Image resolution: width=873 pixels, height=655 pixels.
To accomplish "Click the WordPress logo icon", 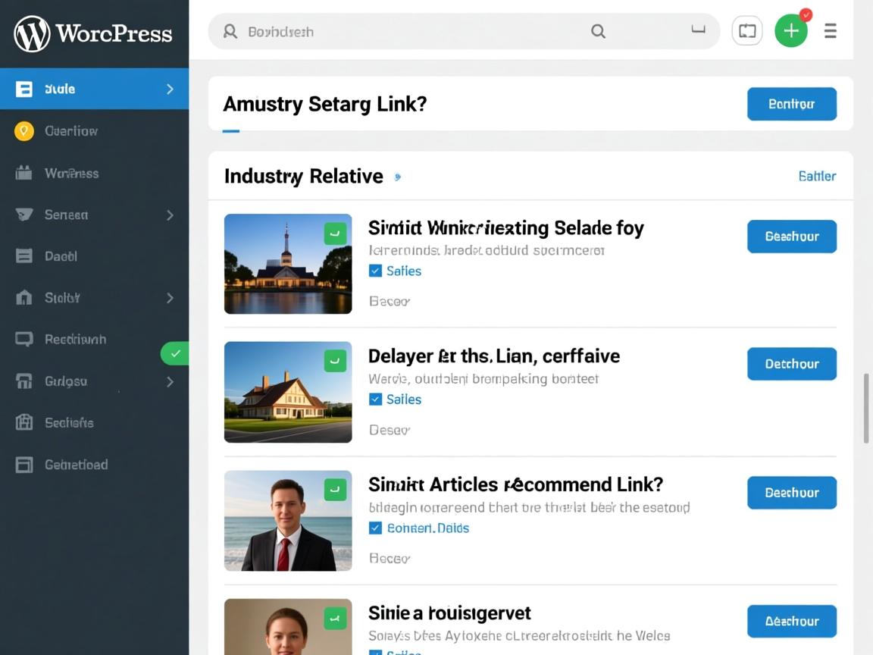I will click(x=32, y=34).
